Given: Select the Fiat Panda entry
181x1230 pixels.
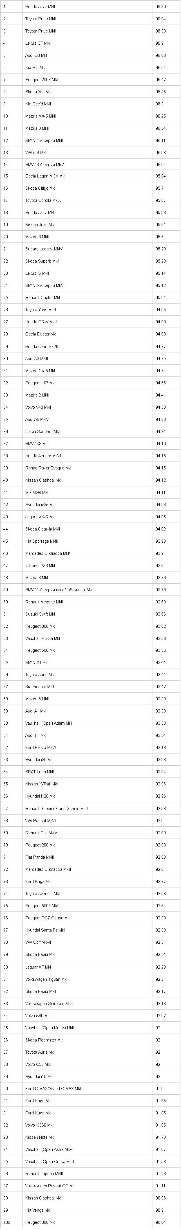Looking at the screenshot, I should (x=39, y=857).
